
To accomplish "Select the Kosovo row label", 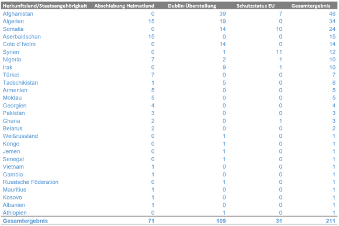I will pyautogui.click(x=12, y=197).
